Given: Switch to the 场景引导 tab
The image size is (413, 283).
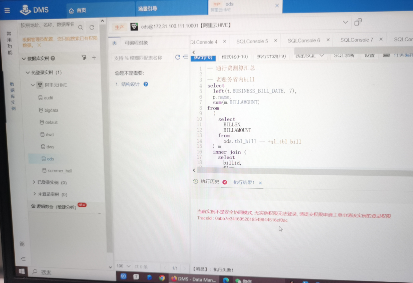Looking at the screenshot, I should coord(148,9).
